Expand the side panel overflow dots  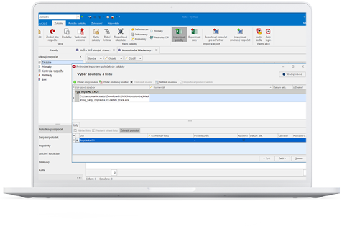80,178
